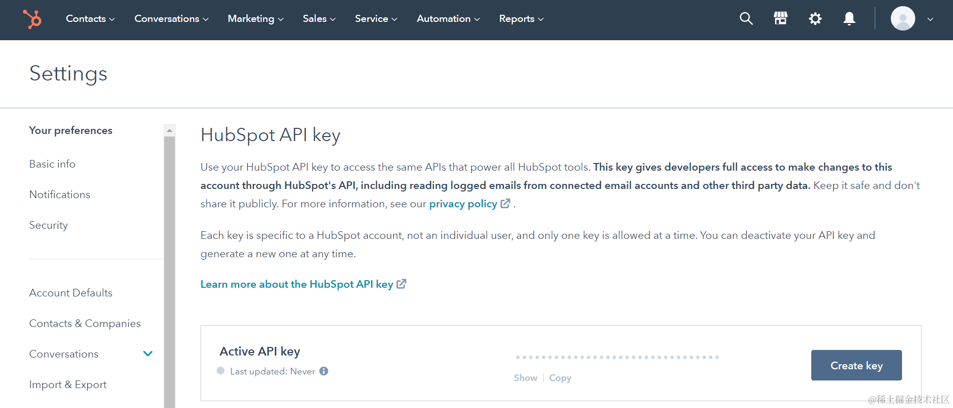The height and width of the screenshot is (408, 953).
Task: Open the Sales menu
Action: click(319, 19)
